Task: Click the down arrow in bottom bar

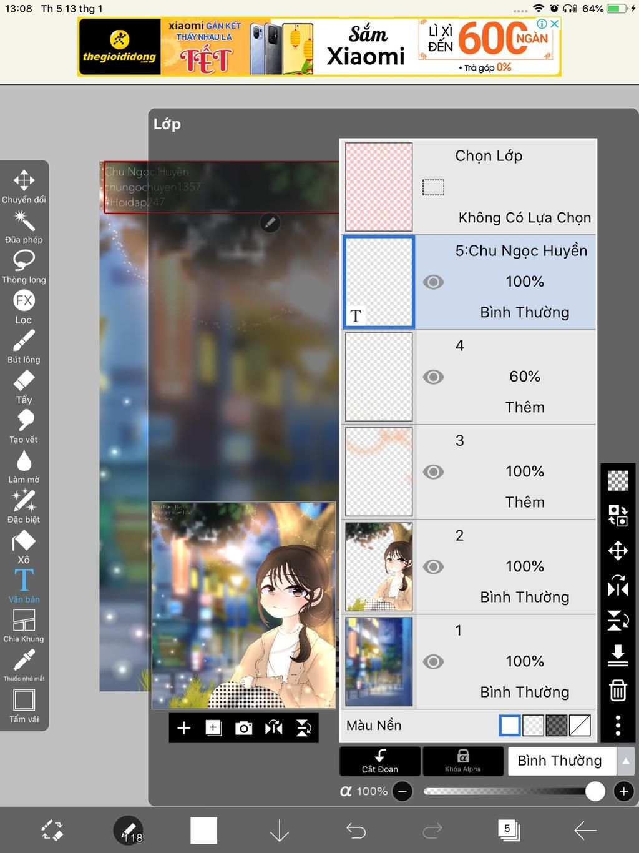Action: 280,831
